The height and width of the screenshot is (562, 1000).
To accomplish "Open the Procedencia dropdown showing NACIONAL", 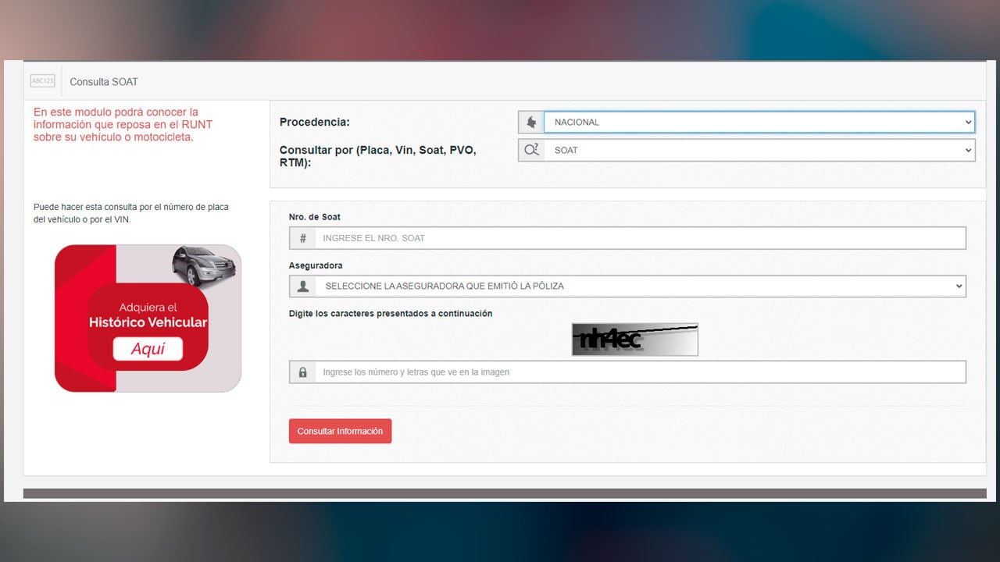I will (758, 122).
